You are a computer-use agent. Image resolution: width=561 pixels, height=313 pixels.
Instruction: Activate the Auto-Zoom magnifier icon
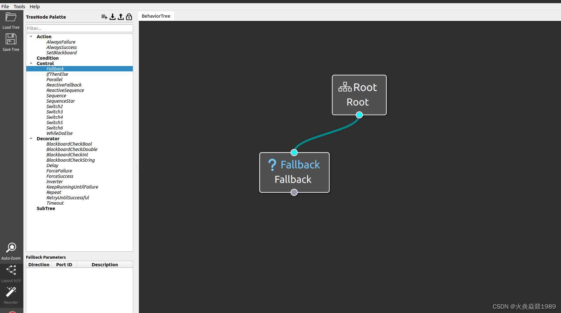pos(11,248)
